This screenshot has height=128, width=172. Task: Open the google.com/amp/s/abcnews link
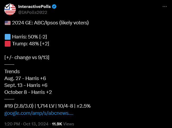pyautogui.click(x=39, y=113)
